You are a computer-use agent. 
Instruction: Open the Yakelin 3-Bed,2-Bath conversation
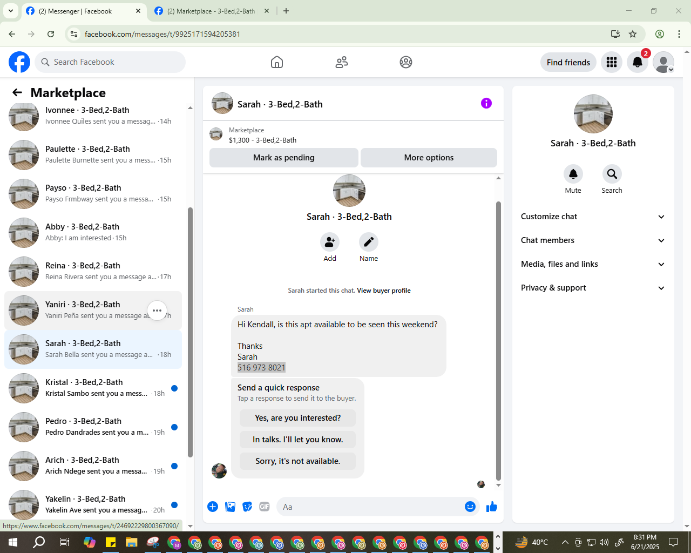pyautogui.click(x=93, y=504)
